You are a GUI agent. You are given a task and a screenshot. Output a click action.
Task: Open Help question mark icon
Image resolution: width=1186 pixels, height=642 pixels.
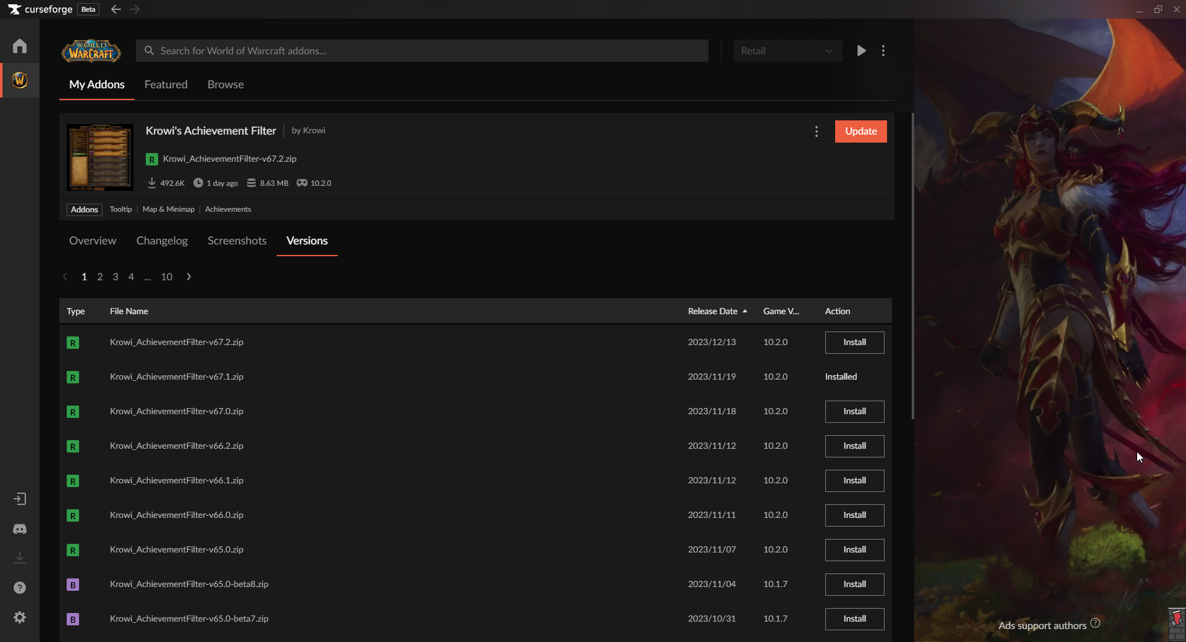click(x=20, y=588)
